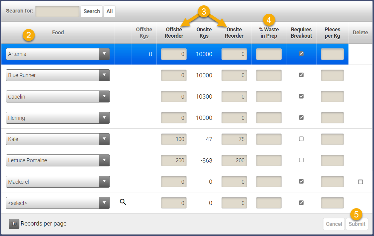
Task: Toggle Requires Breakout for Artemia
Action: (301, 54)
